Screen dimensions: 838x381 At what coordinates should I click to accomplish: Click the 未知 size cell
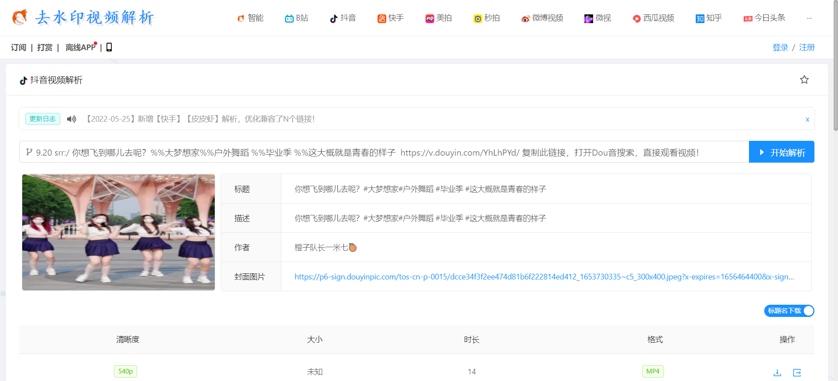(315, 372)
